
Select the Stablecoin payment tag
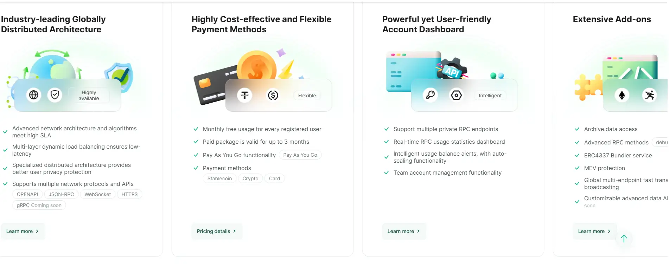tap(219, 178)
